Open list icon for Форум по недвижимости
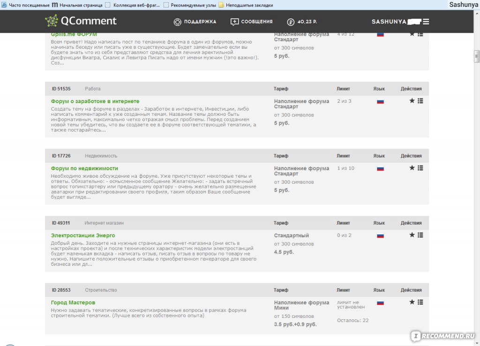This screenshot has width=480, height=346. tap(420, 168)
